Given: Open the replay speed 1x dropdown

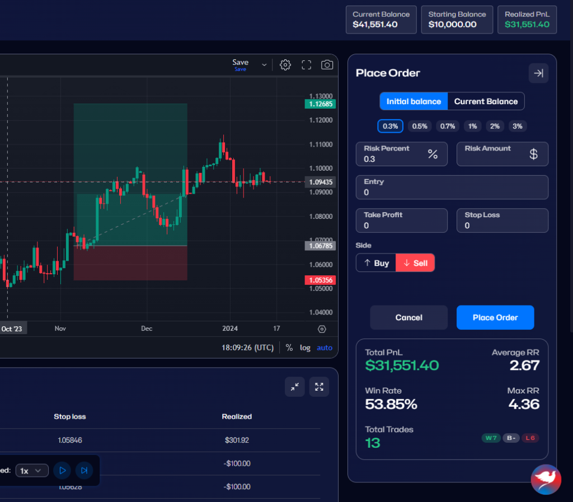Looking at the screenshot, I should [31, 471].
